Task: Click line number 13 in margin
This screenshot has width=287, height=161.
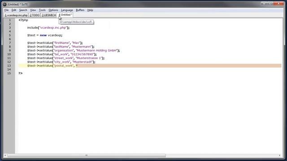Action: [9, 66]
